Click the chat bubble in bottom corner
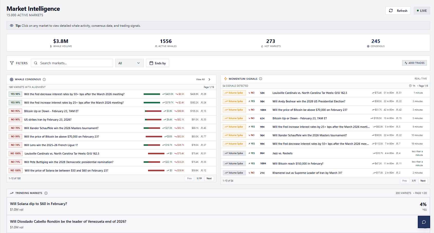The image size is (434, 233). click(424, 222)
